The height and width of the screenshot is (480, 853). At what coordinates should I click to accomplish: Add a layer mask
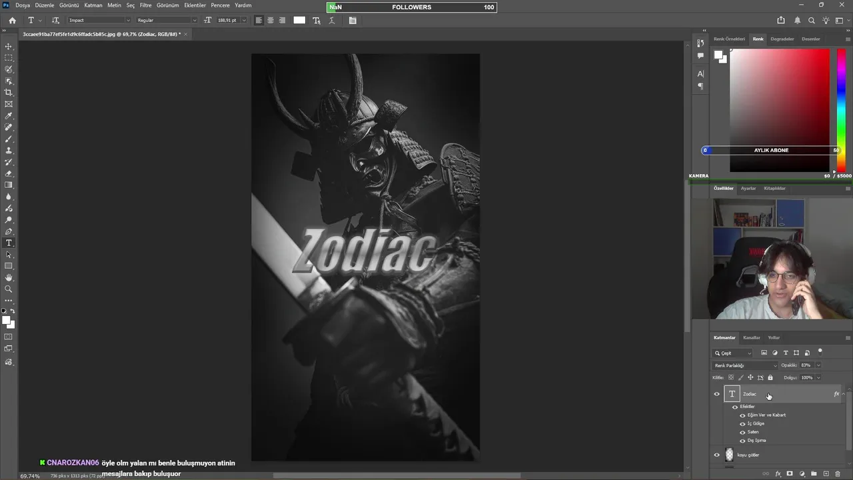point(790,474)
